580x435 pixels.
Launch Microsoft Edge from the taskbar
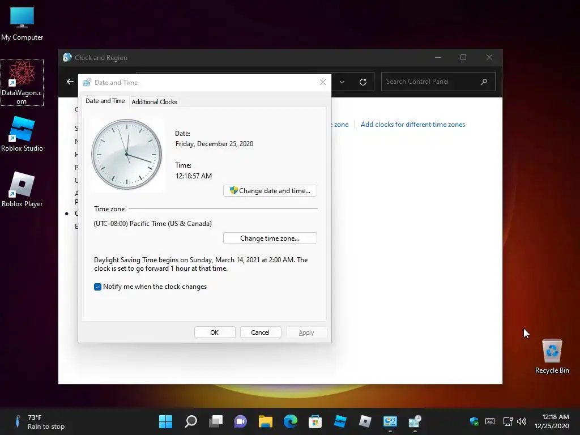click(x=291, y=421)
